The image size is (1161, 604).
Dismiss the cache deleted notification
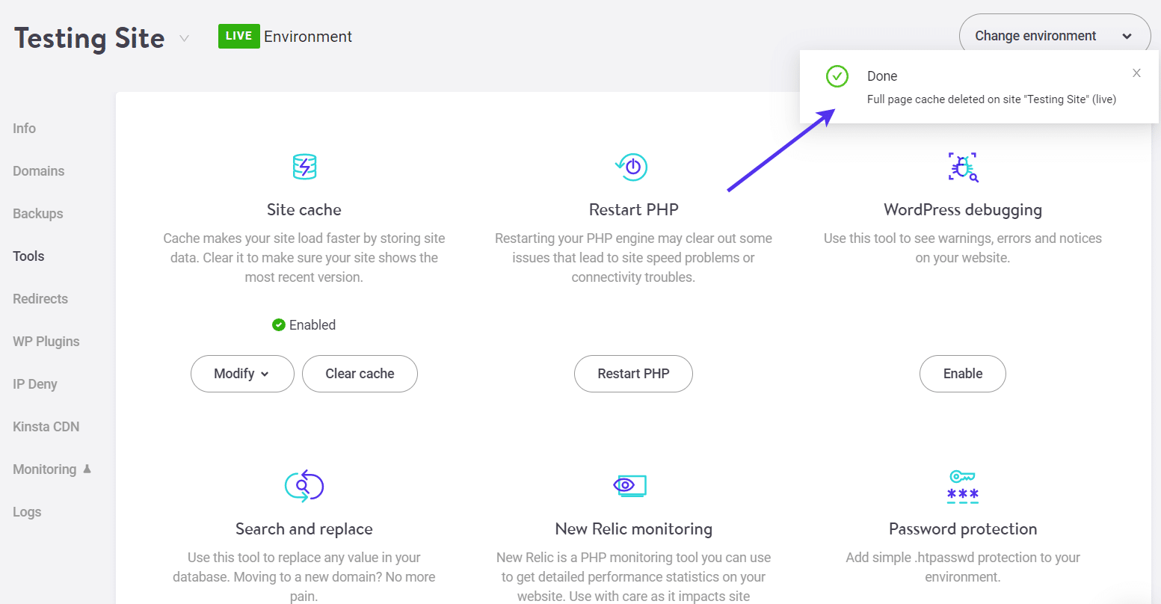1136,73
